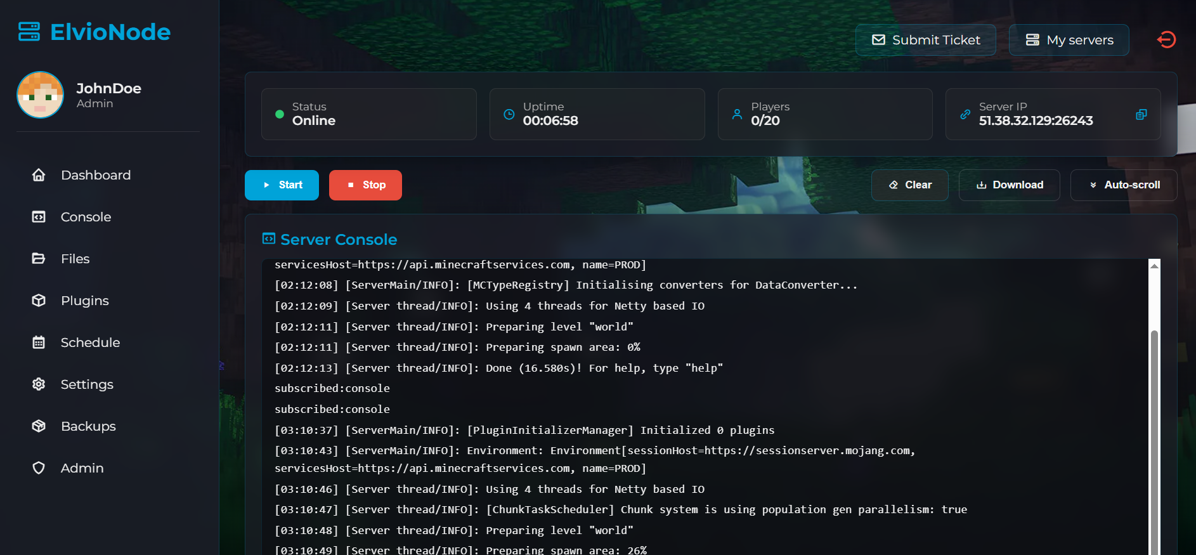
Task: Click the Players person icon
Action: (737, 114)
